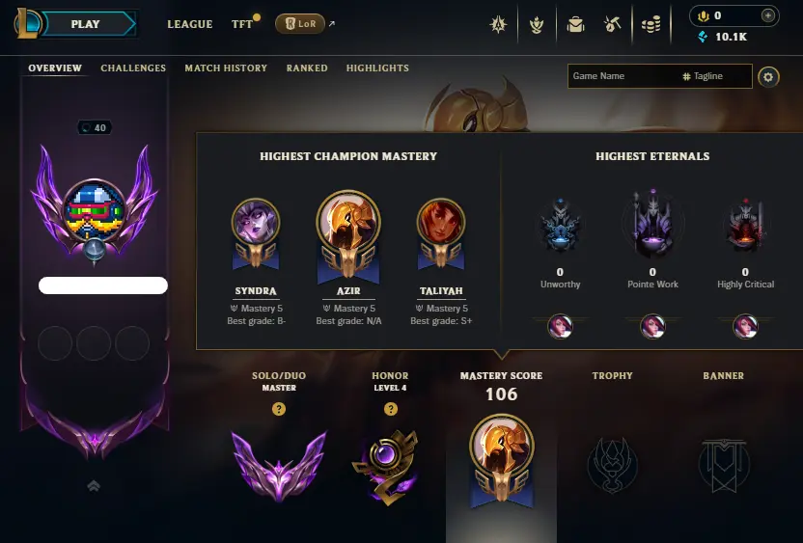Select the TFT menu item
Screen dimensions: 803x543
click(242, 24)
